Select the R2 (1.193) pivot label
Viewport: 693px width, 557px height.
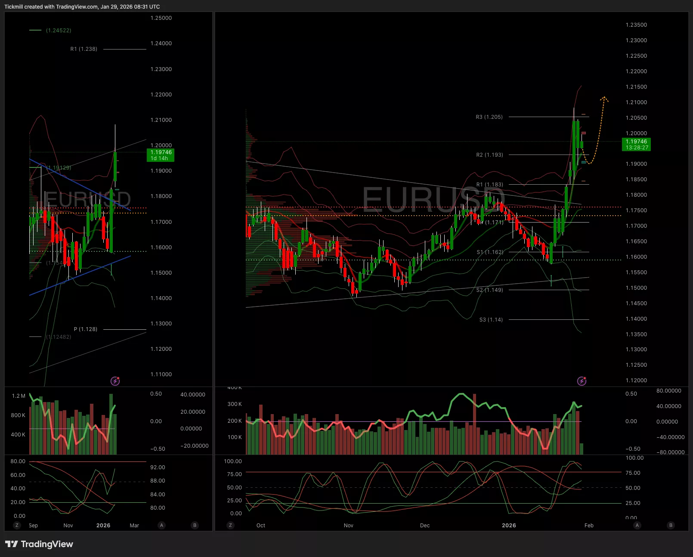point(489,155)
